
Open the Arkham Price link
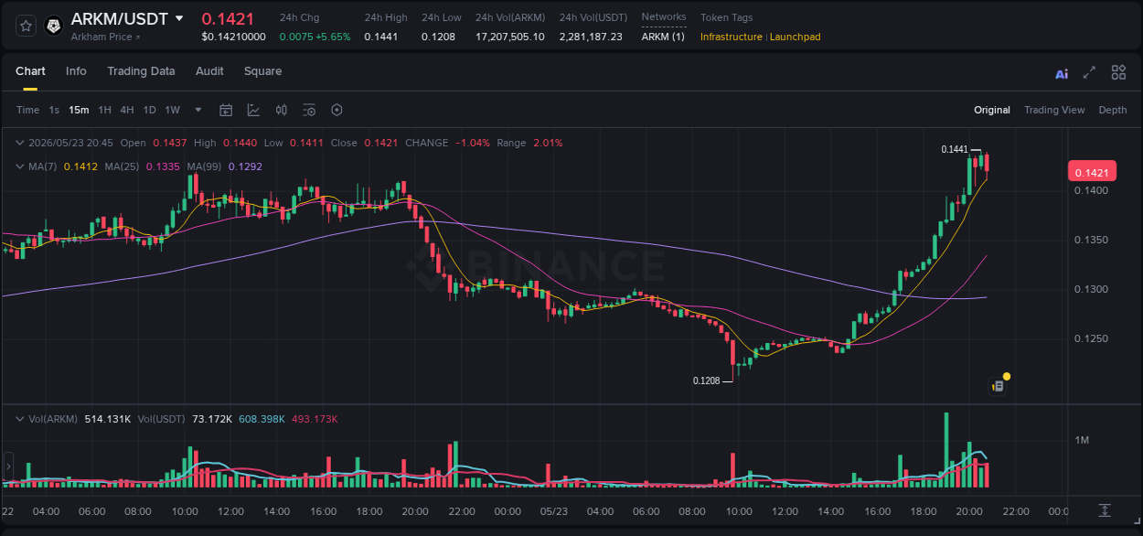click(x=106, y=37)
